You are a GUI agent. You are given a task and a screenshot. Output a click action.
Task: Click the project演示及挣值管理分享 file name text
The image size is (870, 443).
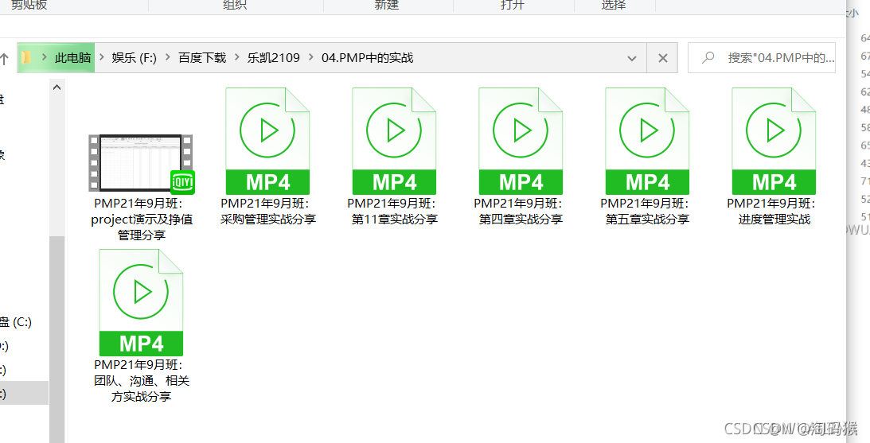(142, 220)
